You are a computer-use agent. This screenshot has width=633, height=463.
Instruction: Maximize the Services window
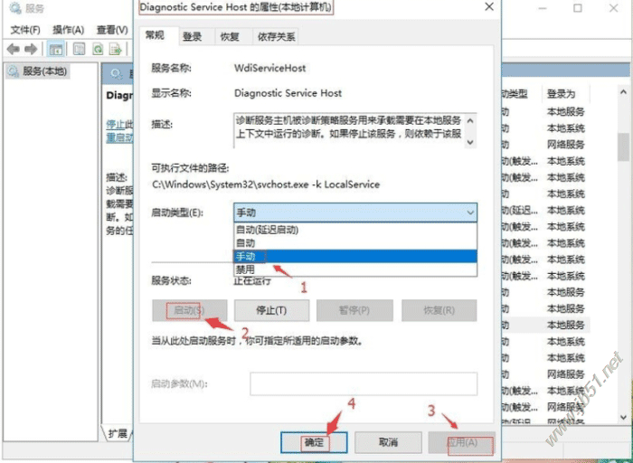[578, 8]
